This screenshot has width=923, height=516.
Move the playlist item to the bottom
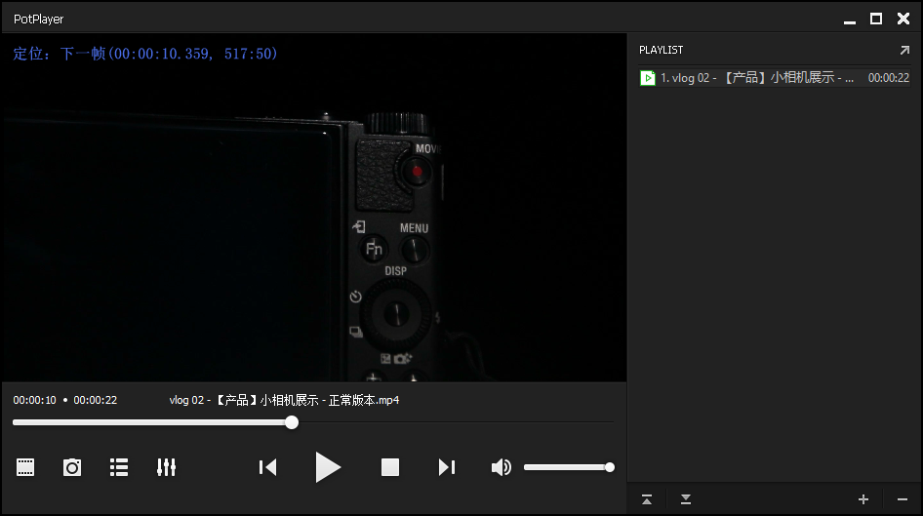686,499
